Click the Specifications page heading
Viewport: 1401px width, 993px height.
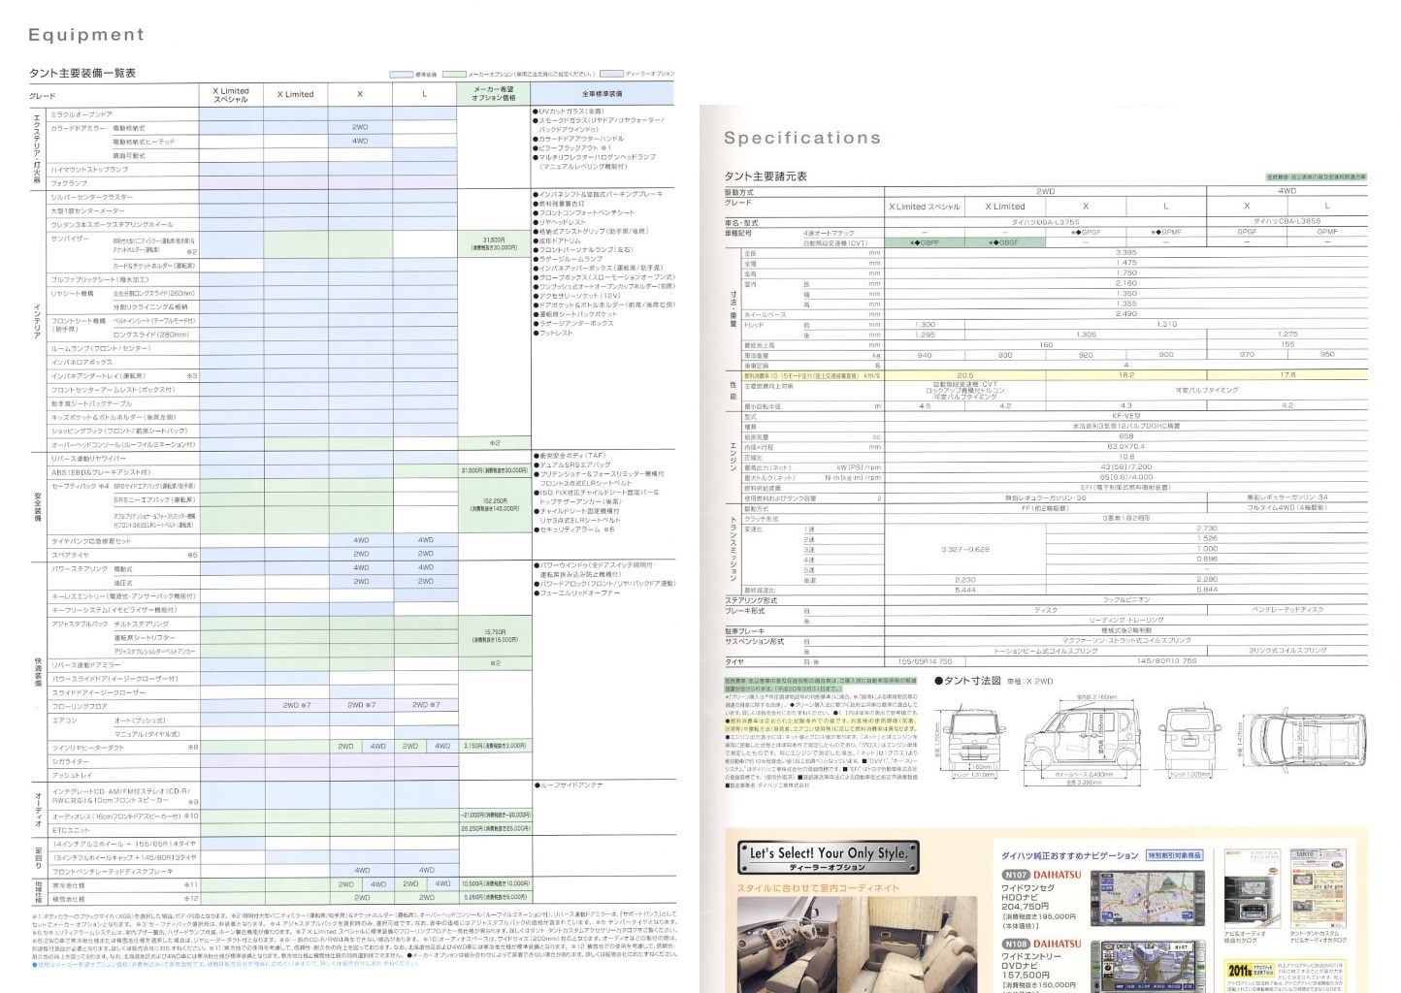802,138
